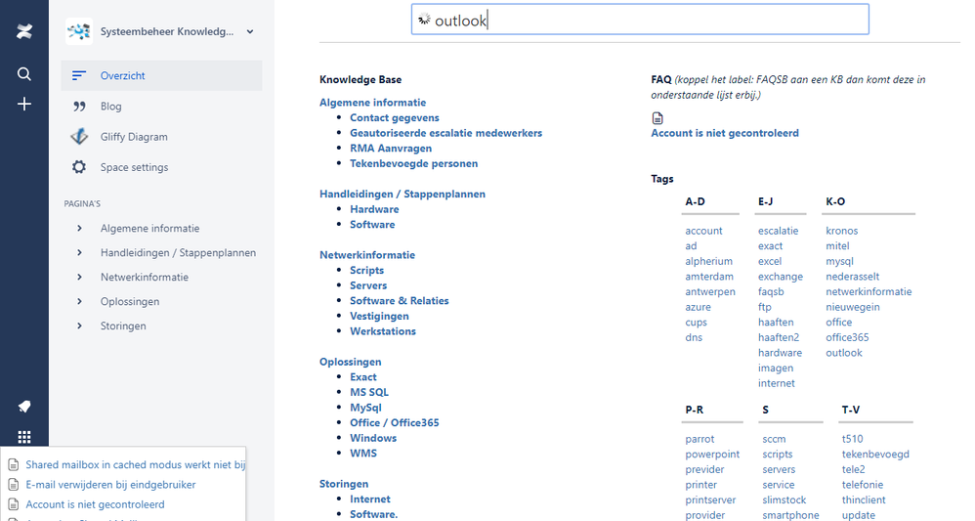
Task: Open WMS link
Action: coord(363,454)
